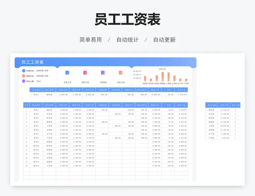Click the 简单易用 subtitle text
The width and height of the screenshot is (255, 196).
click(x=91, y=40)
